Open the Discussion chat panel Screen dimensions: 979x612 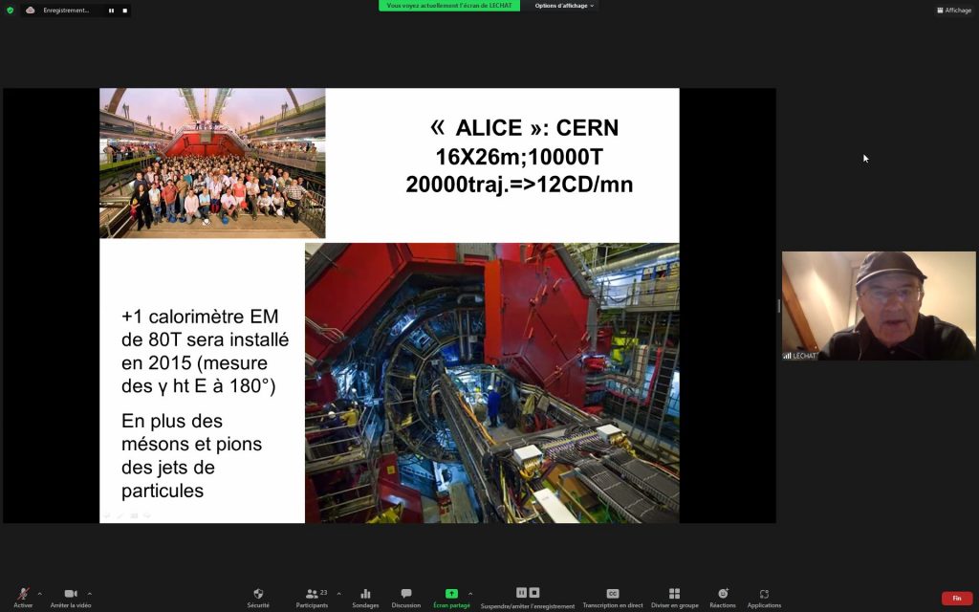(x=405, y=598)
